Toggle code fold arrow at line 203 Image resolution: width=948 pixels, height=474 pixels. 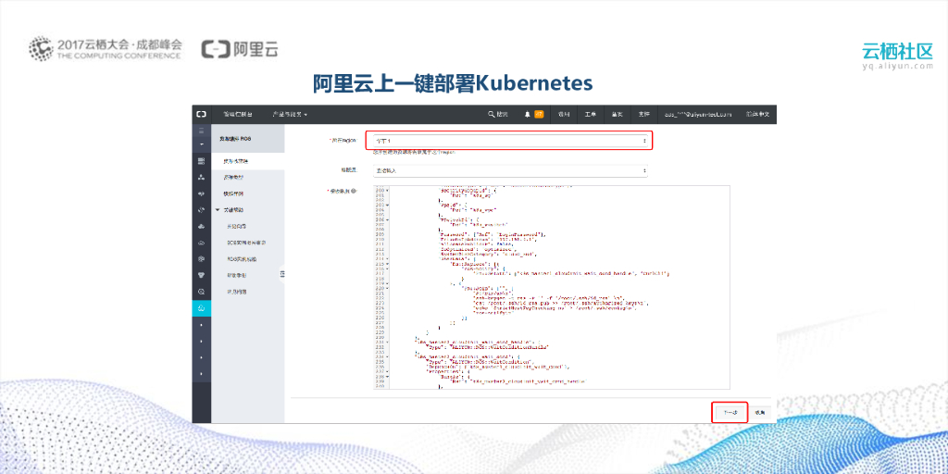pyautogui.click(x=387, y=205)
